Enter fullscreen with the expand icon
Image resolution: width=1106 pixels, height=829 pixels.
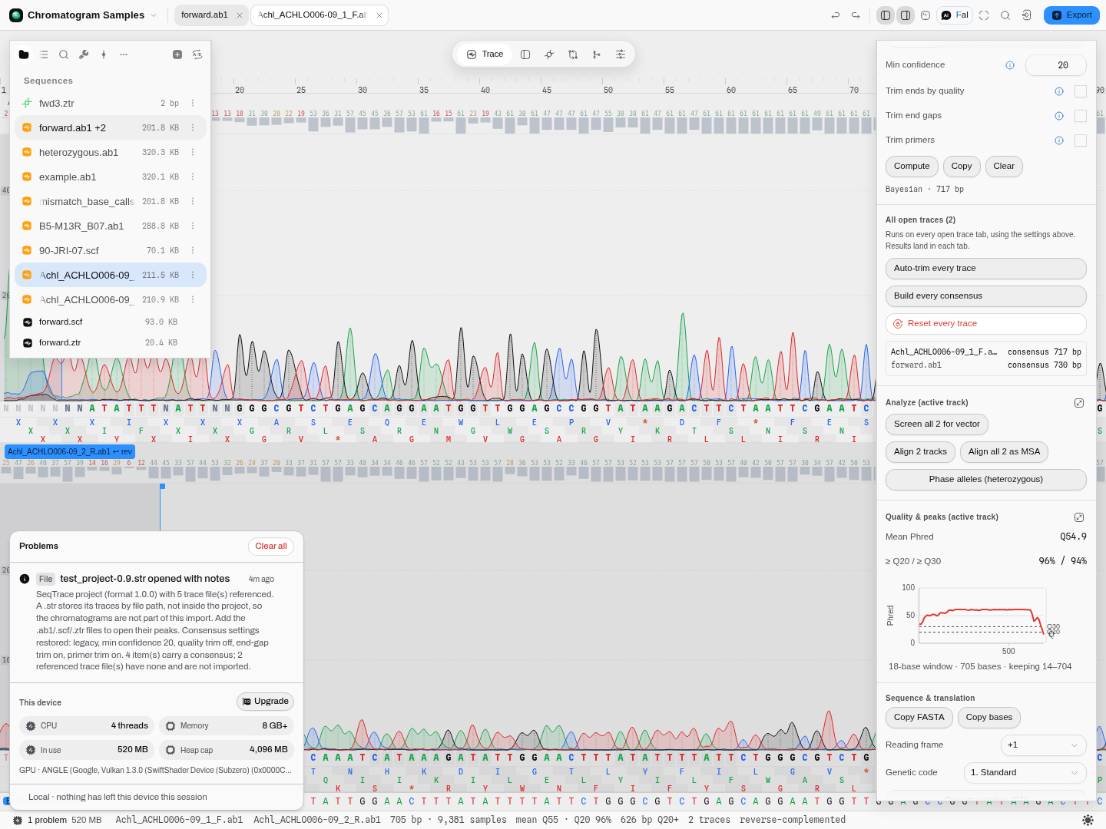(x=984, y=15)
